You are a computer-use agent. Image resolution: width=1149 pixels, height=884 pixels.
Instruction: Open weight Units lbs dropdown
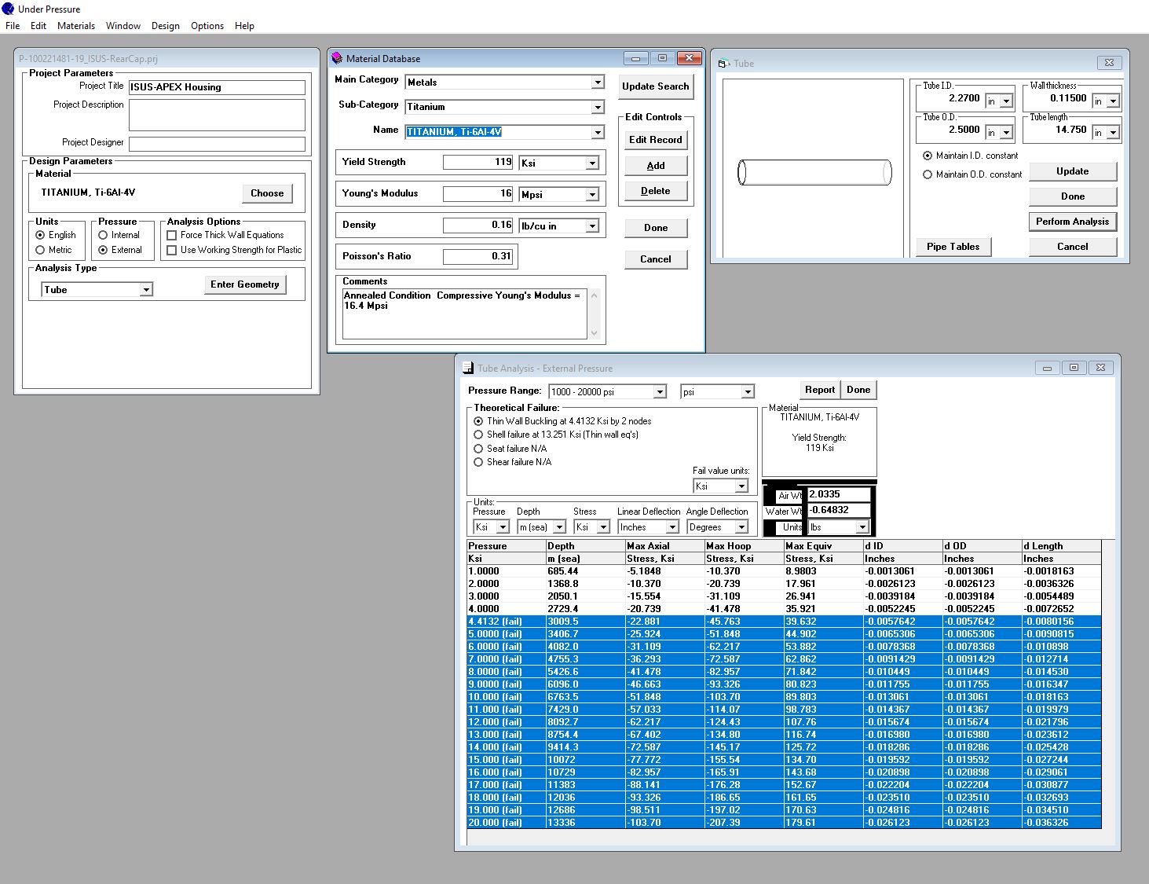point(862,527)
